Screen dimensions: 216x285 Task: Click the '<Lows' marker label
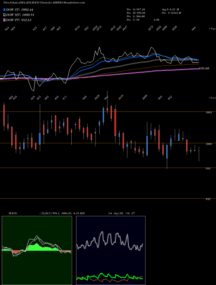[213, 98]
